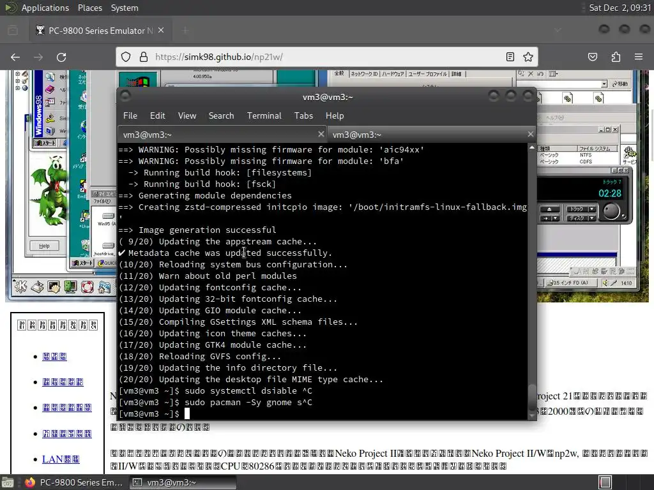Open Firefox extensions puzzle icon
654x490 pixels.
(616, 57)
